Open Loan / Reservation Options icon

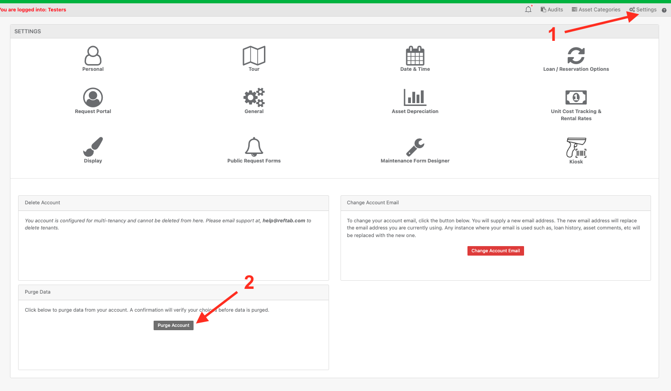pos(576,56)
